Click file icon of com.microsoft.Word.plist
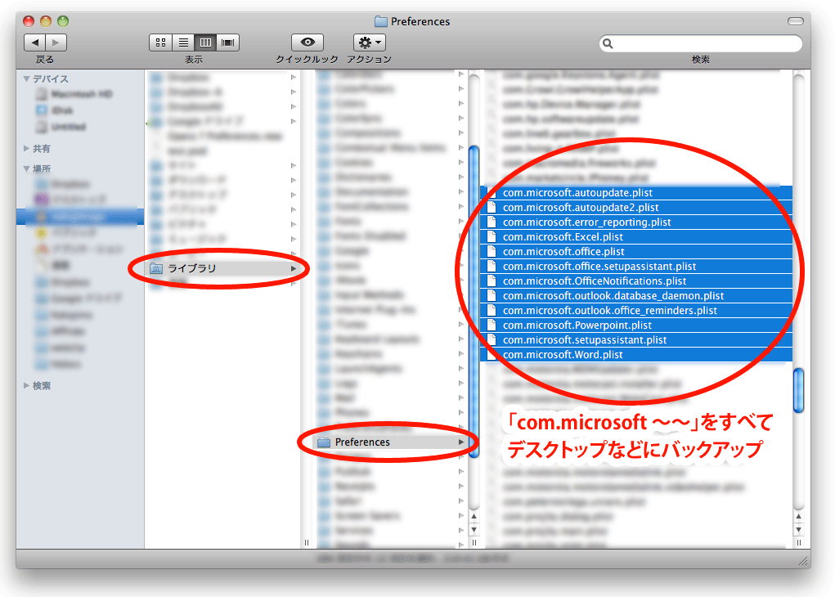Viewport: 835px width, 597px height. point(492,355)
